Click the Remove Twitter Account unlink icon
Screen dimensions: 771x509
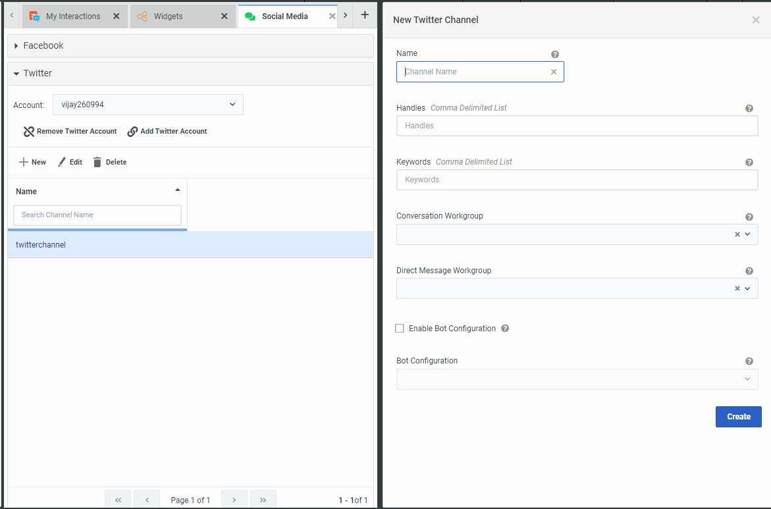pyautogui.click(x=28, y=132)
